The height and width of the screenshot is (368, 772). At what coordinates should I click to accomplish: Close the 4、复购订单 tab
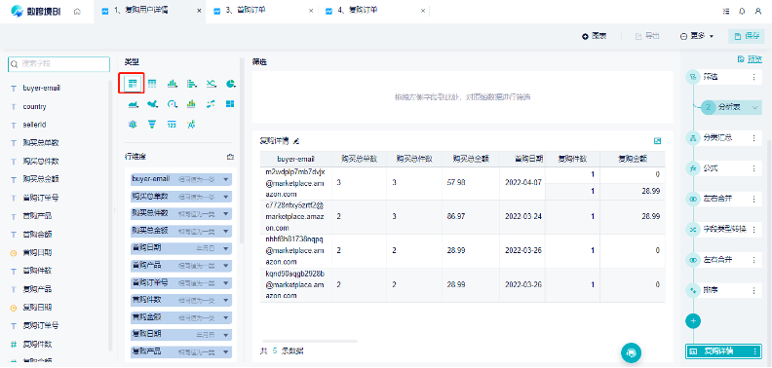[423, 11]
